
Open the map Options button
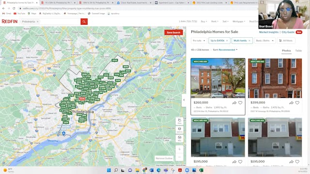click(x=180, y=130)
